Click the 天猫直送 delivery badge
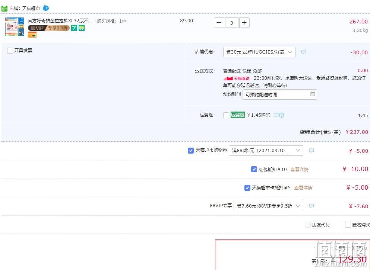 pos(237,78)
